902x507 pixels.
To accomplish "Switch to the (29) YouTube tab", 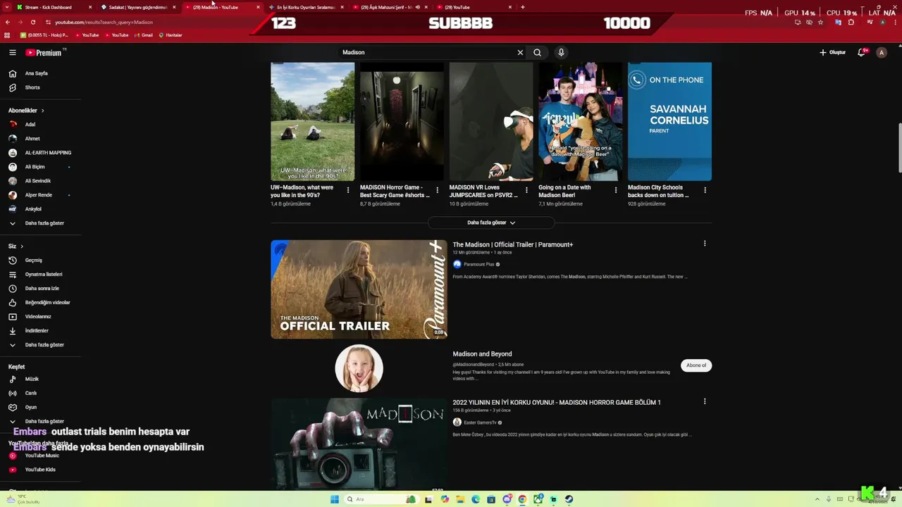I will [474, 7].
